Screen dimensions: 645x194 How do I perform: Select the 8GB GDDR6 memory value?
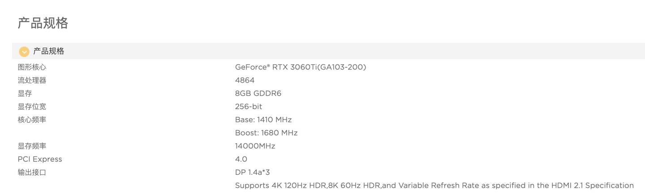(258, 94)
